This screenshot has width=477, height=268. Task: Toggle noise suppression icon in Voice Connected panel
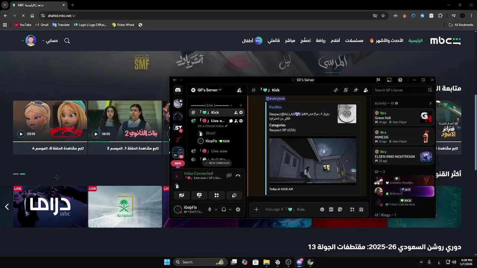(229, 175)
